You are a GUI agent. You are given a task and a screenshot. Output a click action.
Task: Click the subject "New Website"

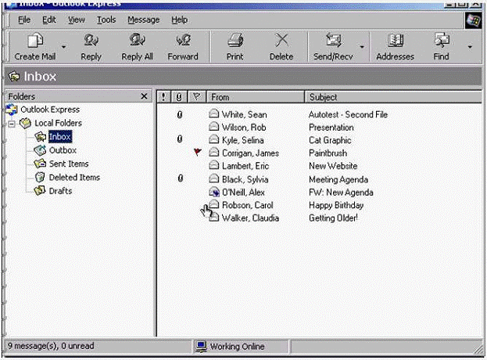tap(333, 167)
